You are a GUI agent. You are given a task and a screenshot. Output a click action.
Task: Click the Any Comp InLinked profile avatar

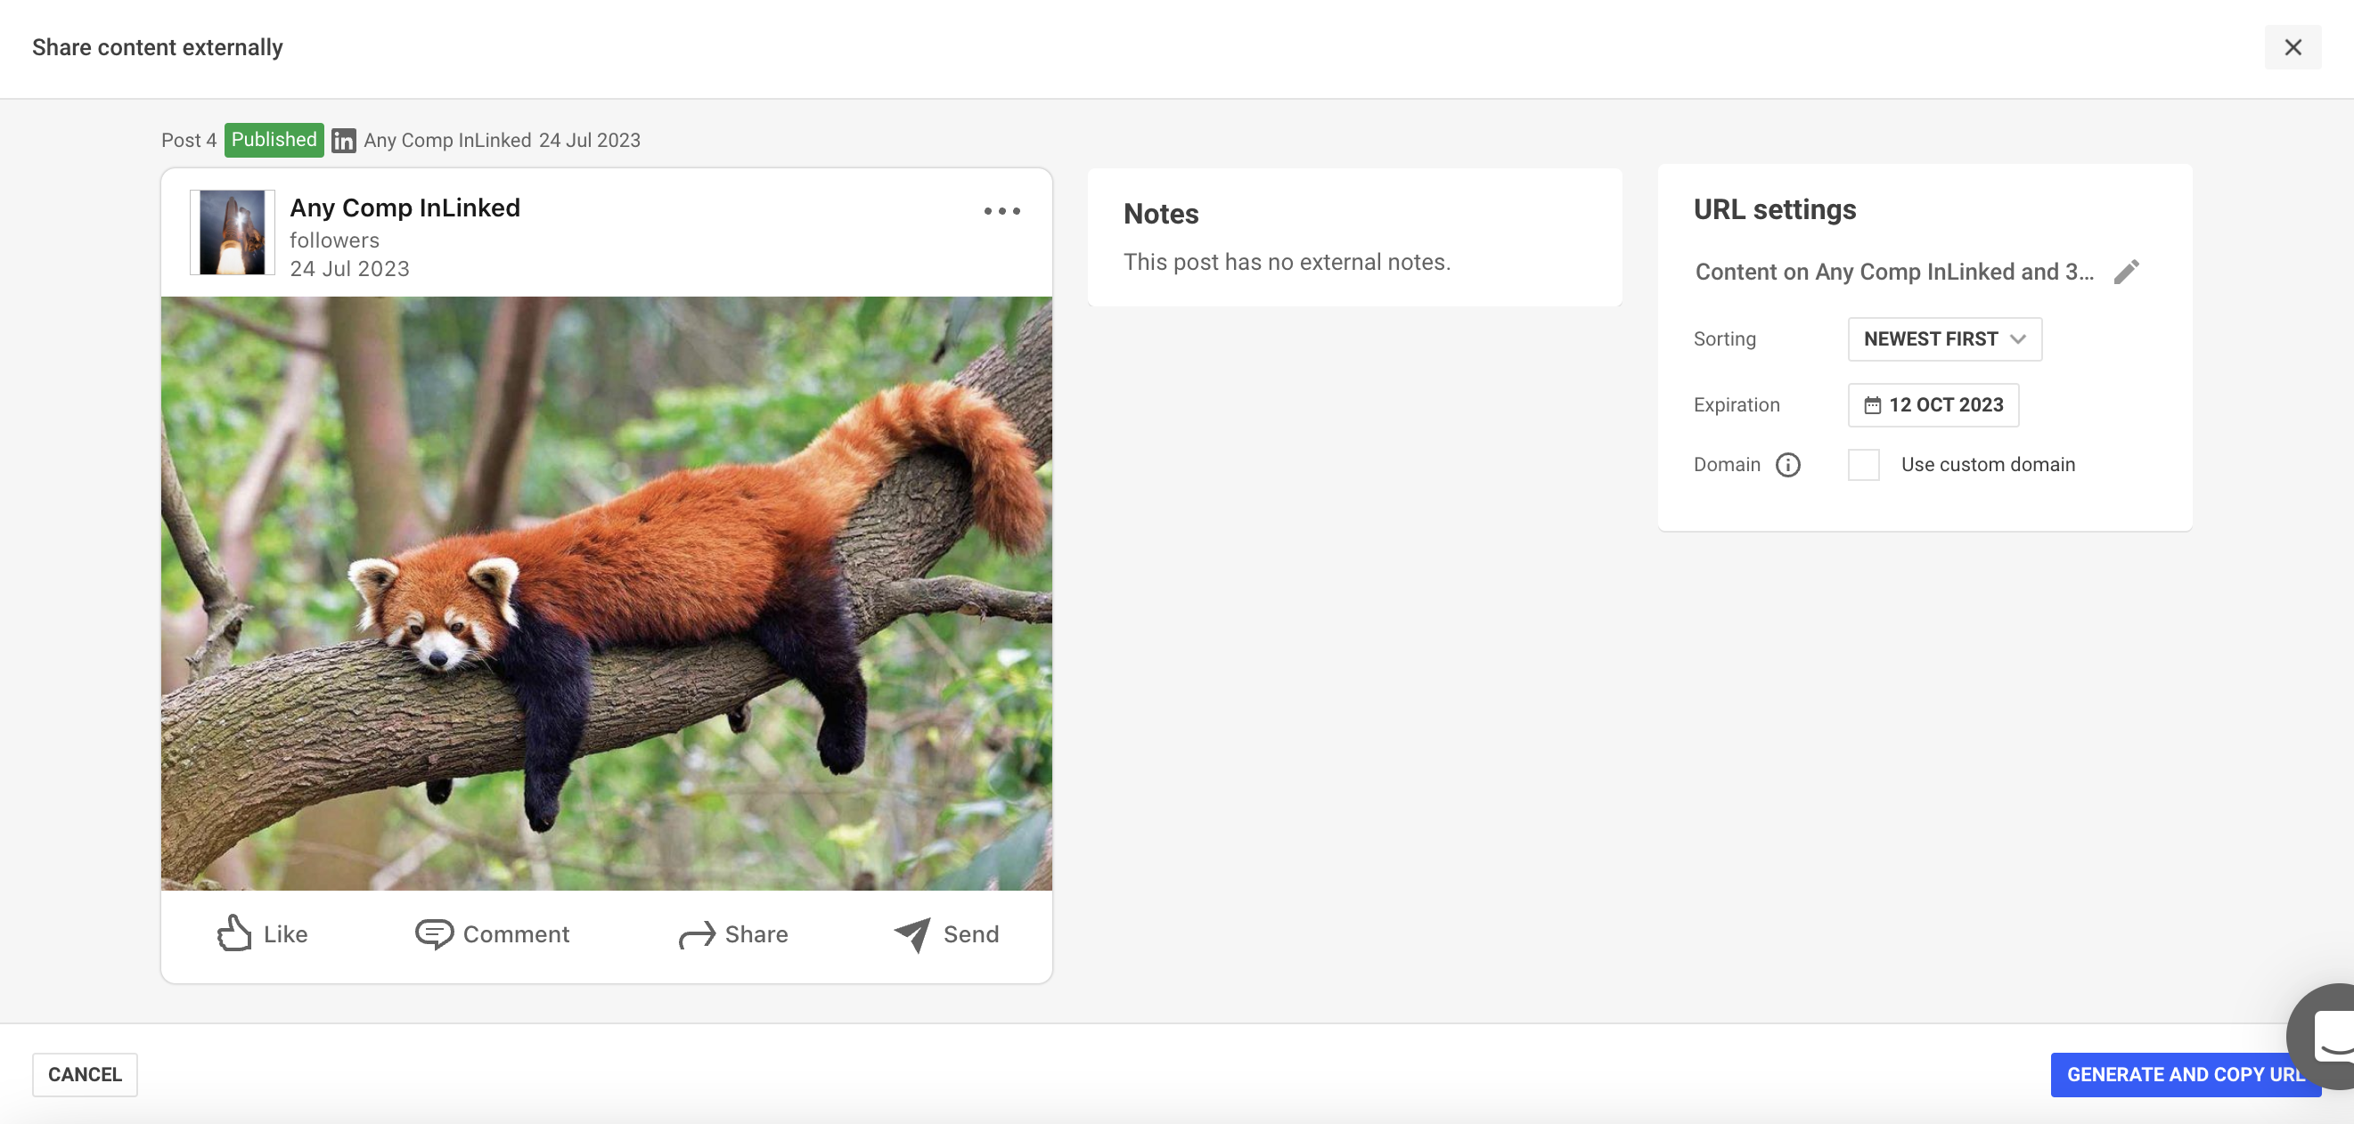(233, 232)
